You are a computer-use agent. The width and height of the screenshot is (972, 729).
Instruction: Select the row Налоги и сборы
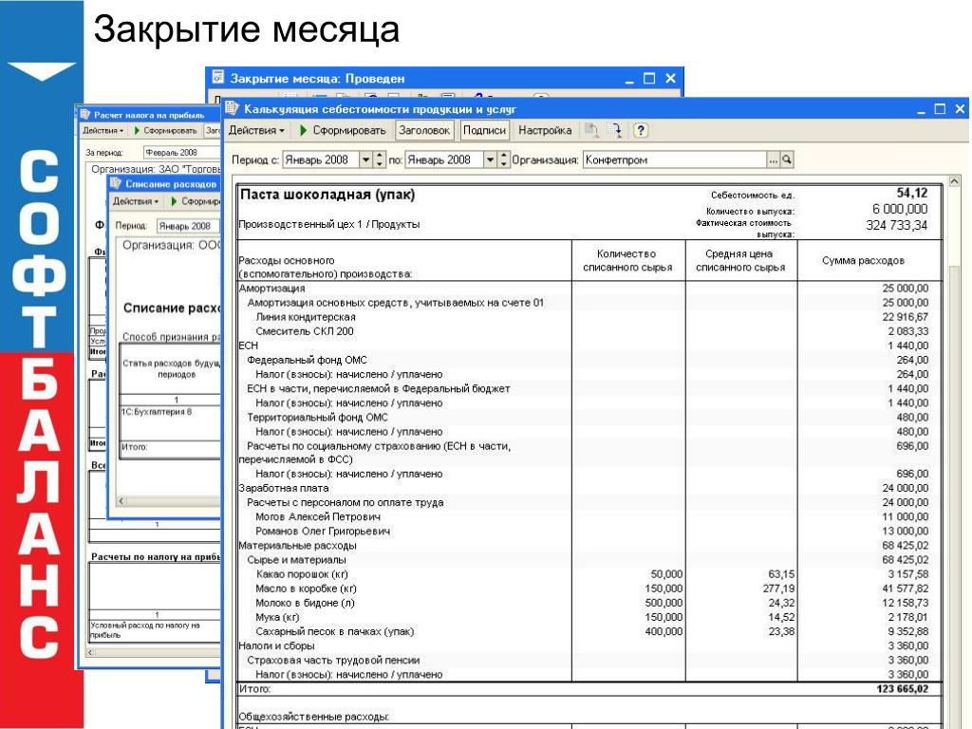(589, 645)
